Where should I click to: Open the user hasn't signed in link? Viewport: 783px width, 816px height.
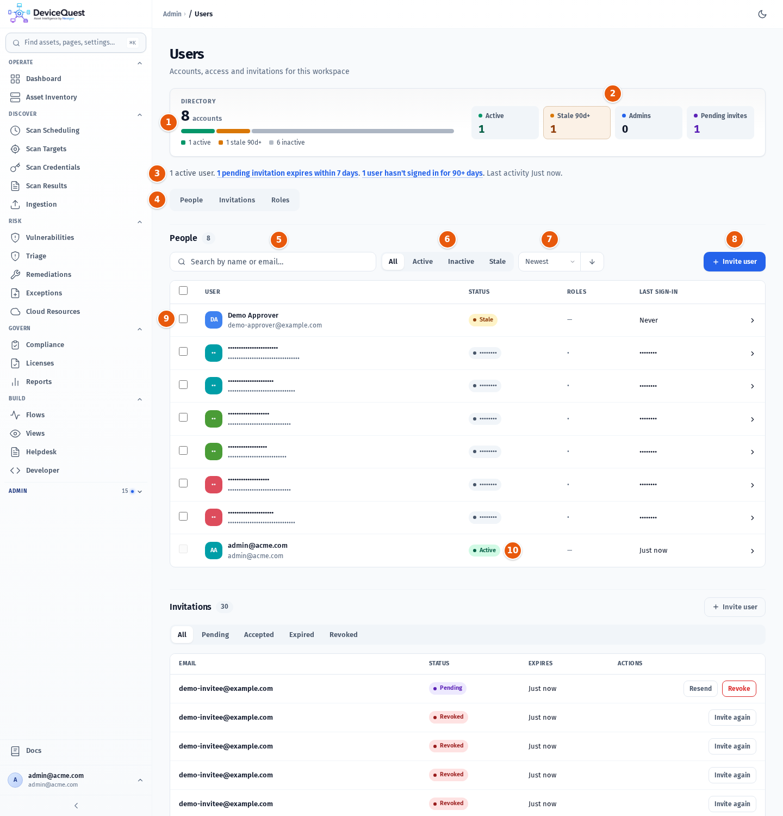[x=422, y=173]
